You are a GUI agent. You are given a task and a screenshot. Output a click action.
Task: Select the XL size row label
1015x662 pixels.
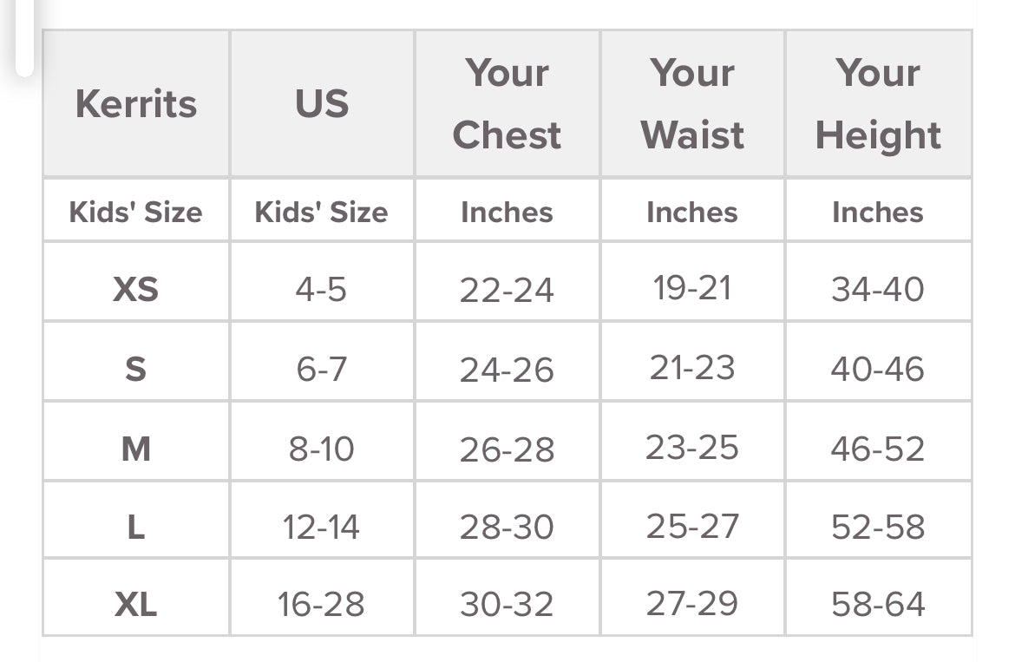[136, 604]
